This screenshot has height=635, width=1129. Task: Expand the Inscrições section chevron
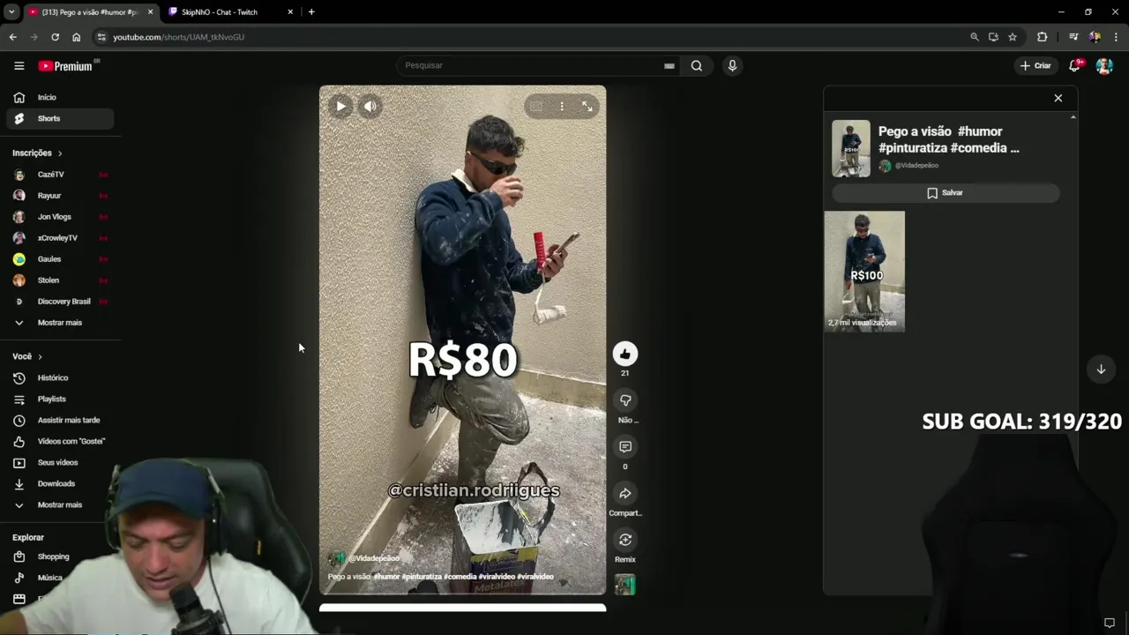pos(60,153)
